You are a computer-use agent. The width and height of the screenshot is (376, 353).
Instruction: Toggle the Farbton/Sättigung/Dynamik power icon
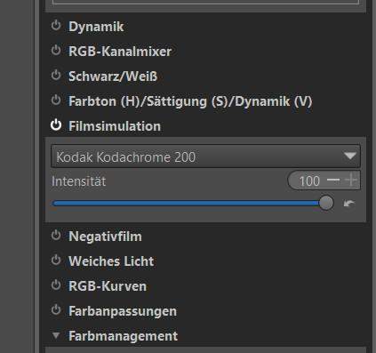click(x=56, y=100)
